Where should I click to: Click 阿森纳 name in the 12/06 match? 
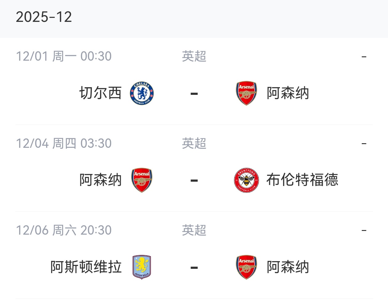pyautogui.click(x=288, y=267)
